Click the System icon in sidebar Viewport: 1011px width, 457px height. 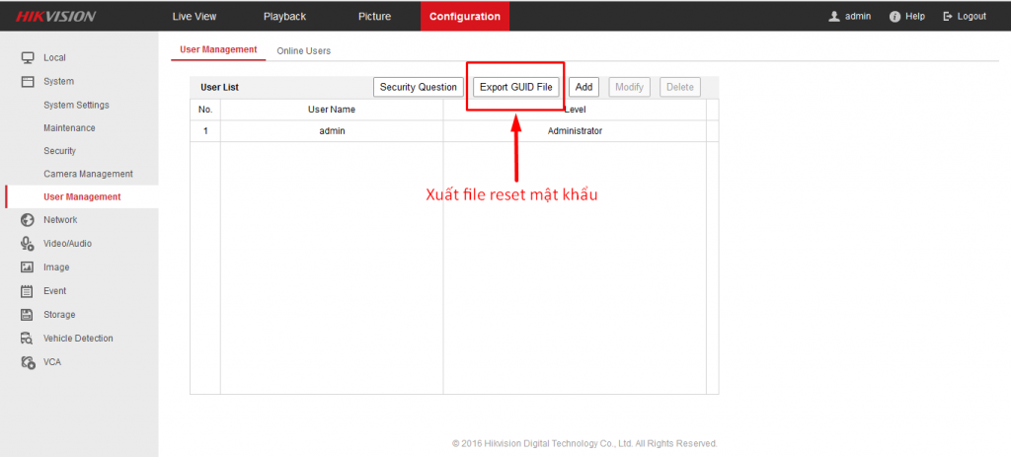coord(28,81)
